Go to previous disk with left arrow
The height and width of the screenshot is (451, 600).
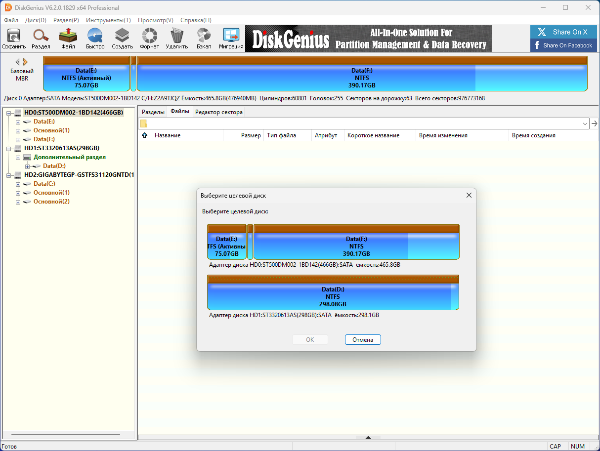click(18, 62)
